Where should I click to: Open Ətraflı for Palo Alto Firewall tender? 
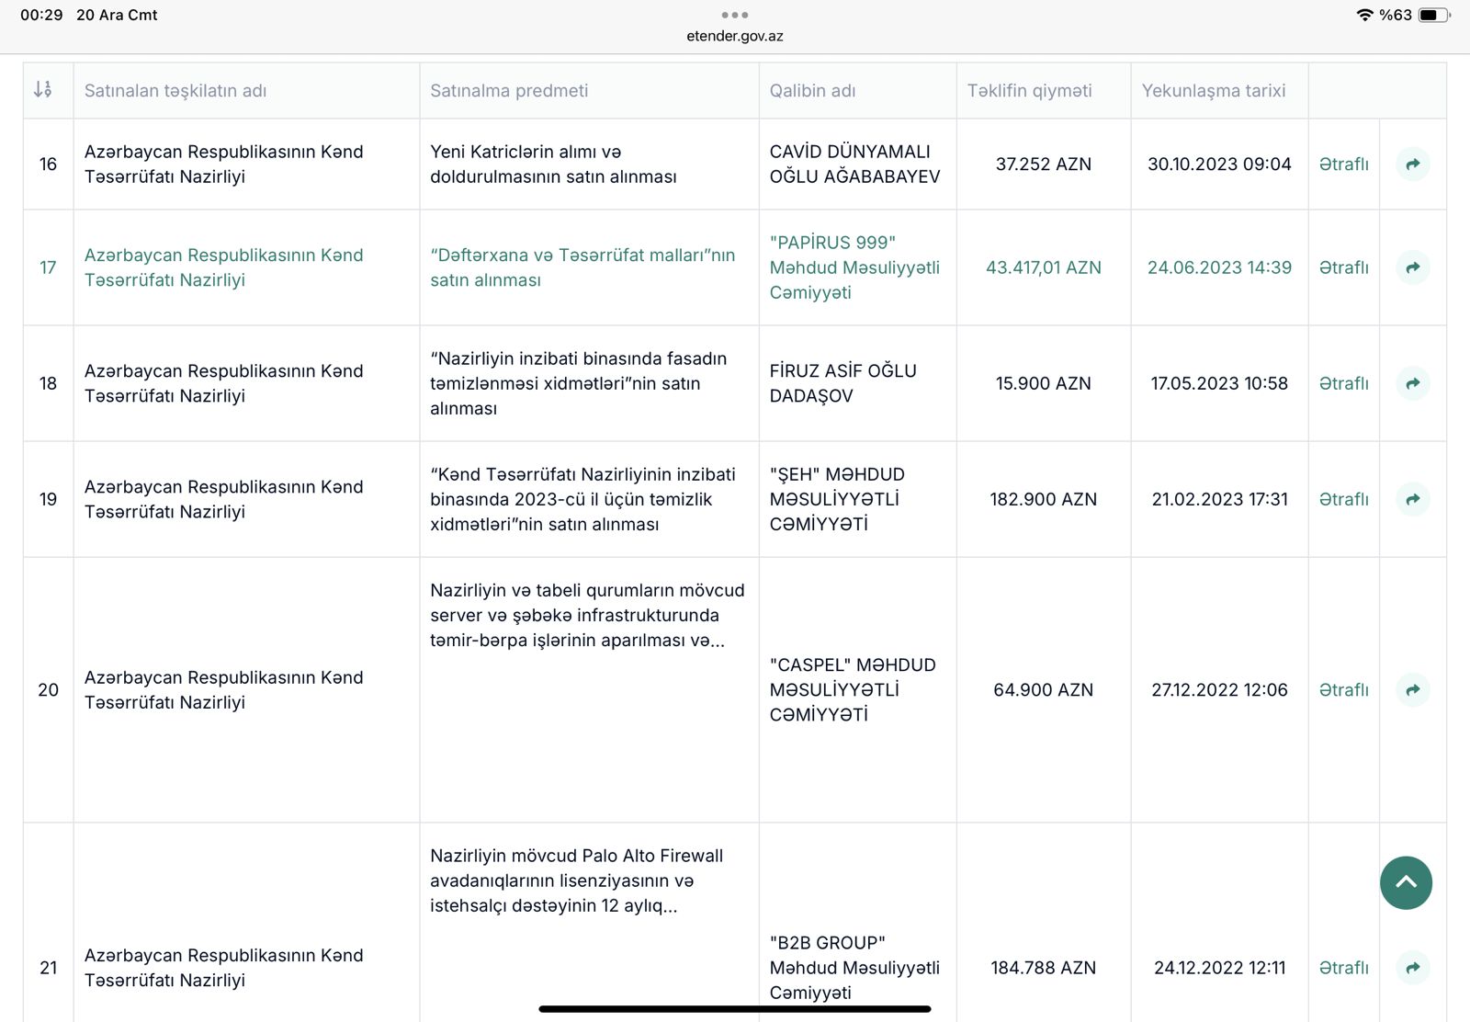pos(1343,967)
